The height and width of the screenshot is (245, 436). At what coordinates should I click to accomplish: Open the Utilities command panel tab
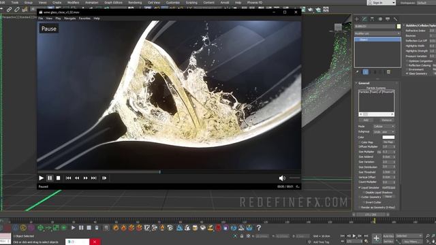[x=395, y=19]
